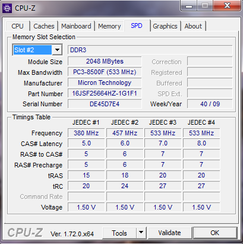The image size is (243, 244).
Task: Click the RAS# to CAS# label
Action: pos(42,154)
